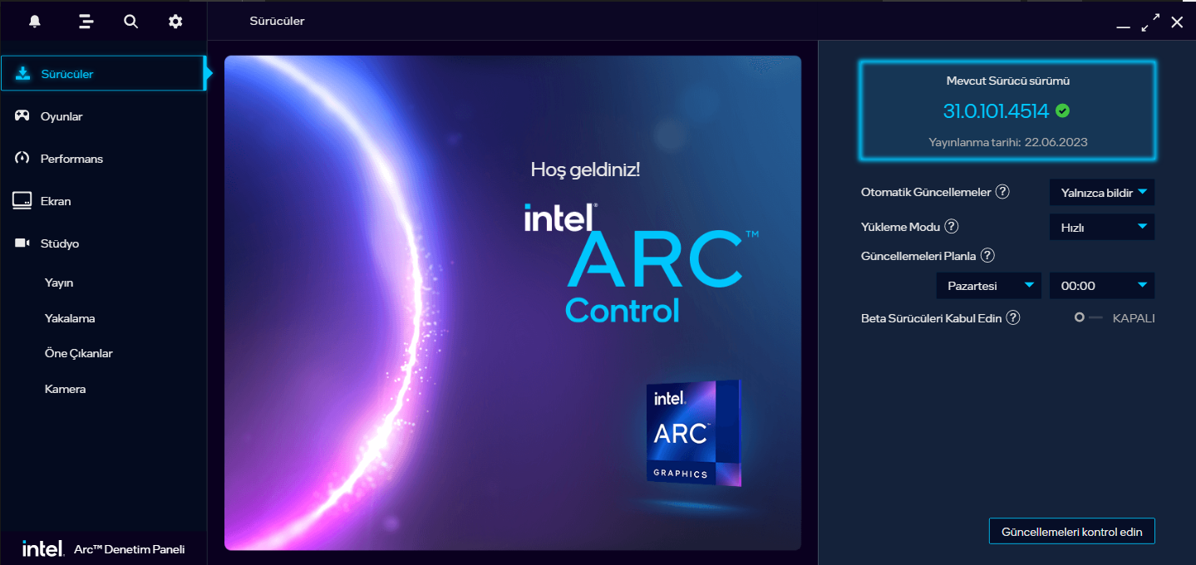The height and width of the screenshot is (565, 1196).
Task: Click the Sürücüler title in the top bar
Action: [x=277, y=22]
